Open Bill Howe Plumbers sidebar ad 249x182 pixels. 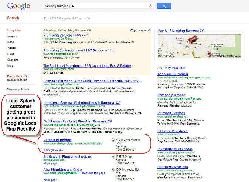tap(172, 131)
